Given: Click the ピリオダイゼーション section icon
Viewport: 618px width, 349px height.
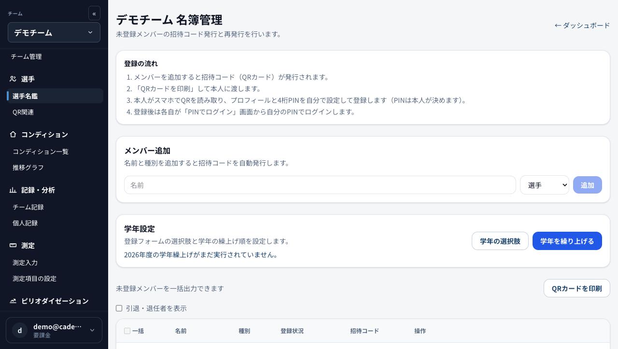Looking at the screenshot, I should point(13,301).
